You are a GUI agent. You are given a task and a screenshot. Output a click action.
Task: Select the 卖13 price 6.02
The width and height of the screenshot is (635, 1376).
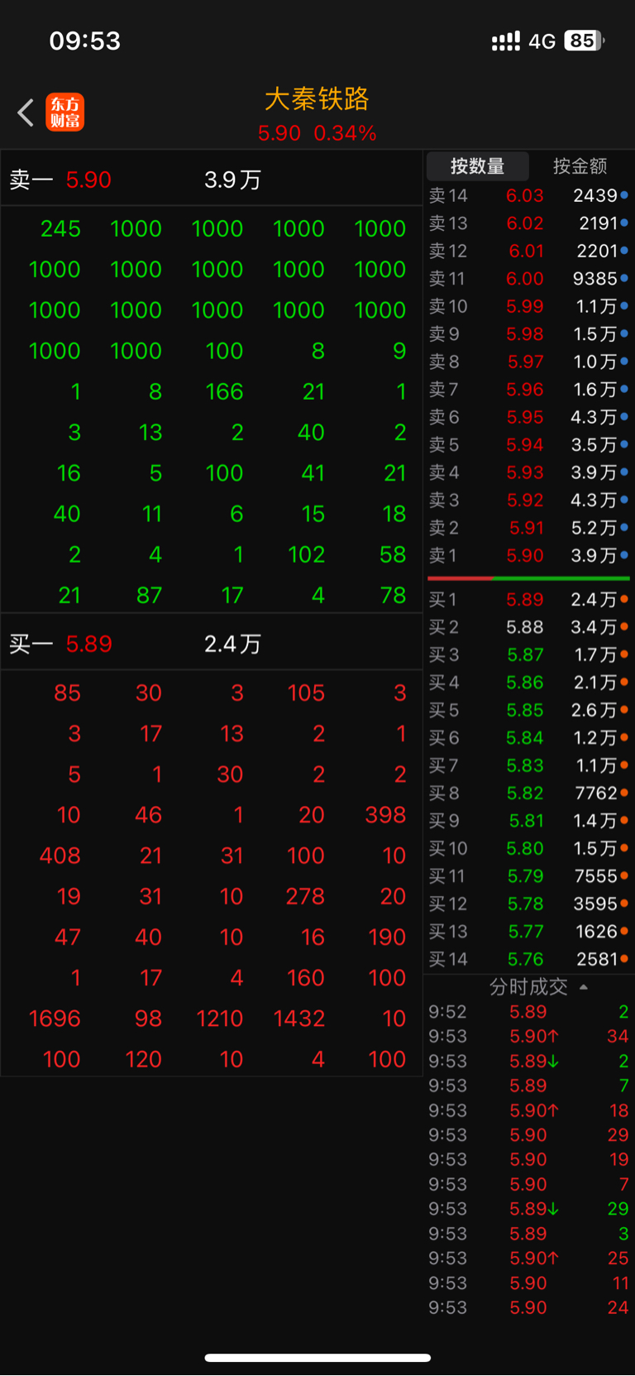click(525, 223)
